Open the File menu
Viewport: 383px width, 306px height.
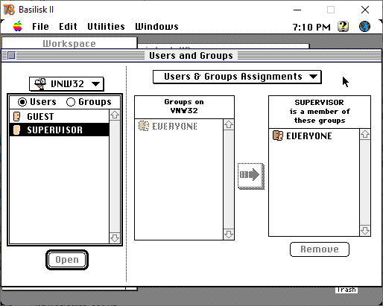40,26
